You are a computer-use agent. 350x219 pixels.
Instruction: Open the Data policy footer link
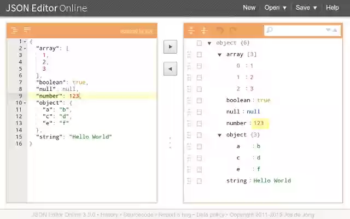210,215
